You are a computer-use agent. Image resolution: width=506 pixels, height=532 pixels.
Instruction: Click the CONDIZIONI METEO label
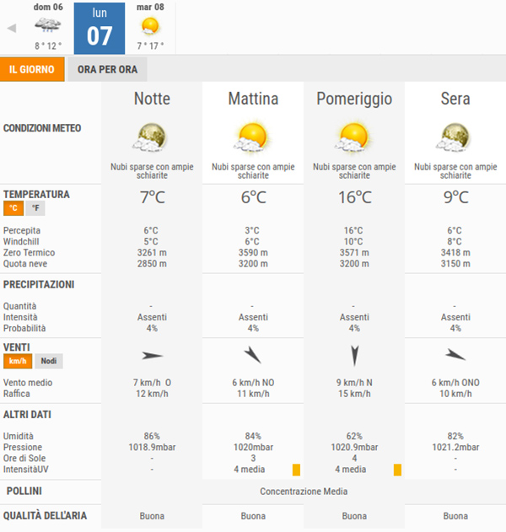click(x=42, y=128)
